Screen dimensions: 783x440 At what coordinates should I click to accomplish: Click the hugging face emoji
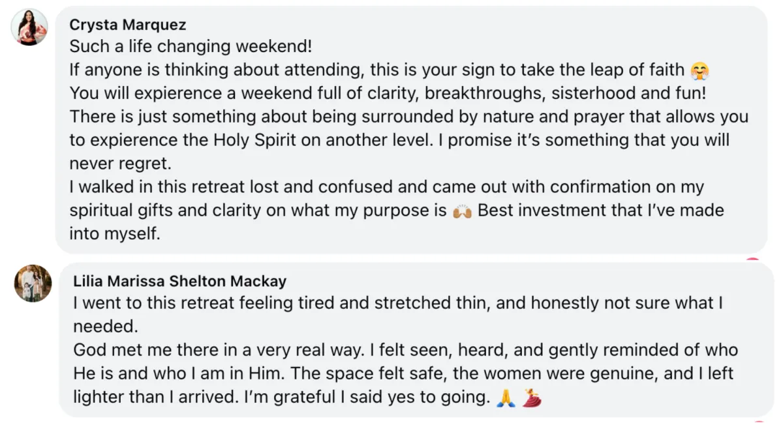click(700, 70)
